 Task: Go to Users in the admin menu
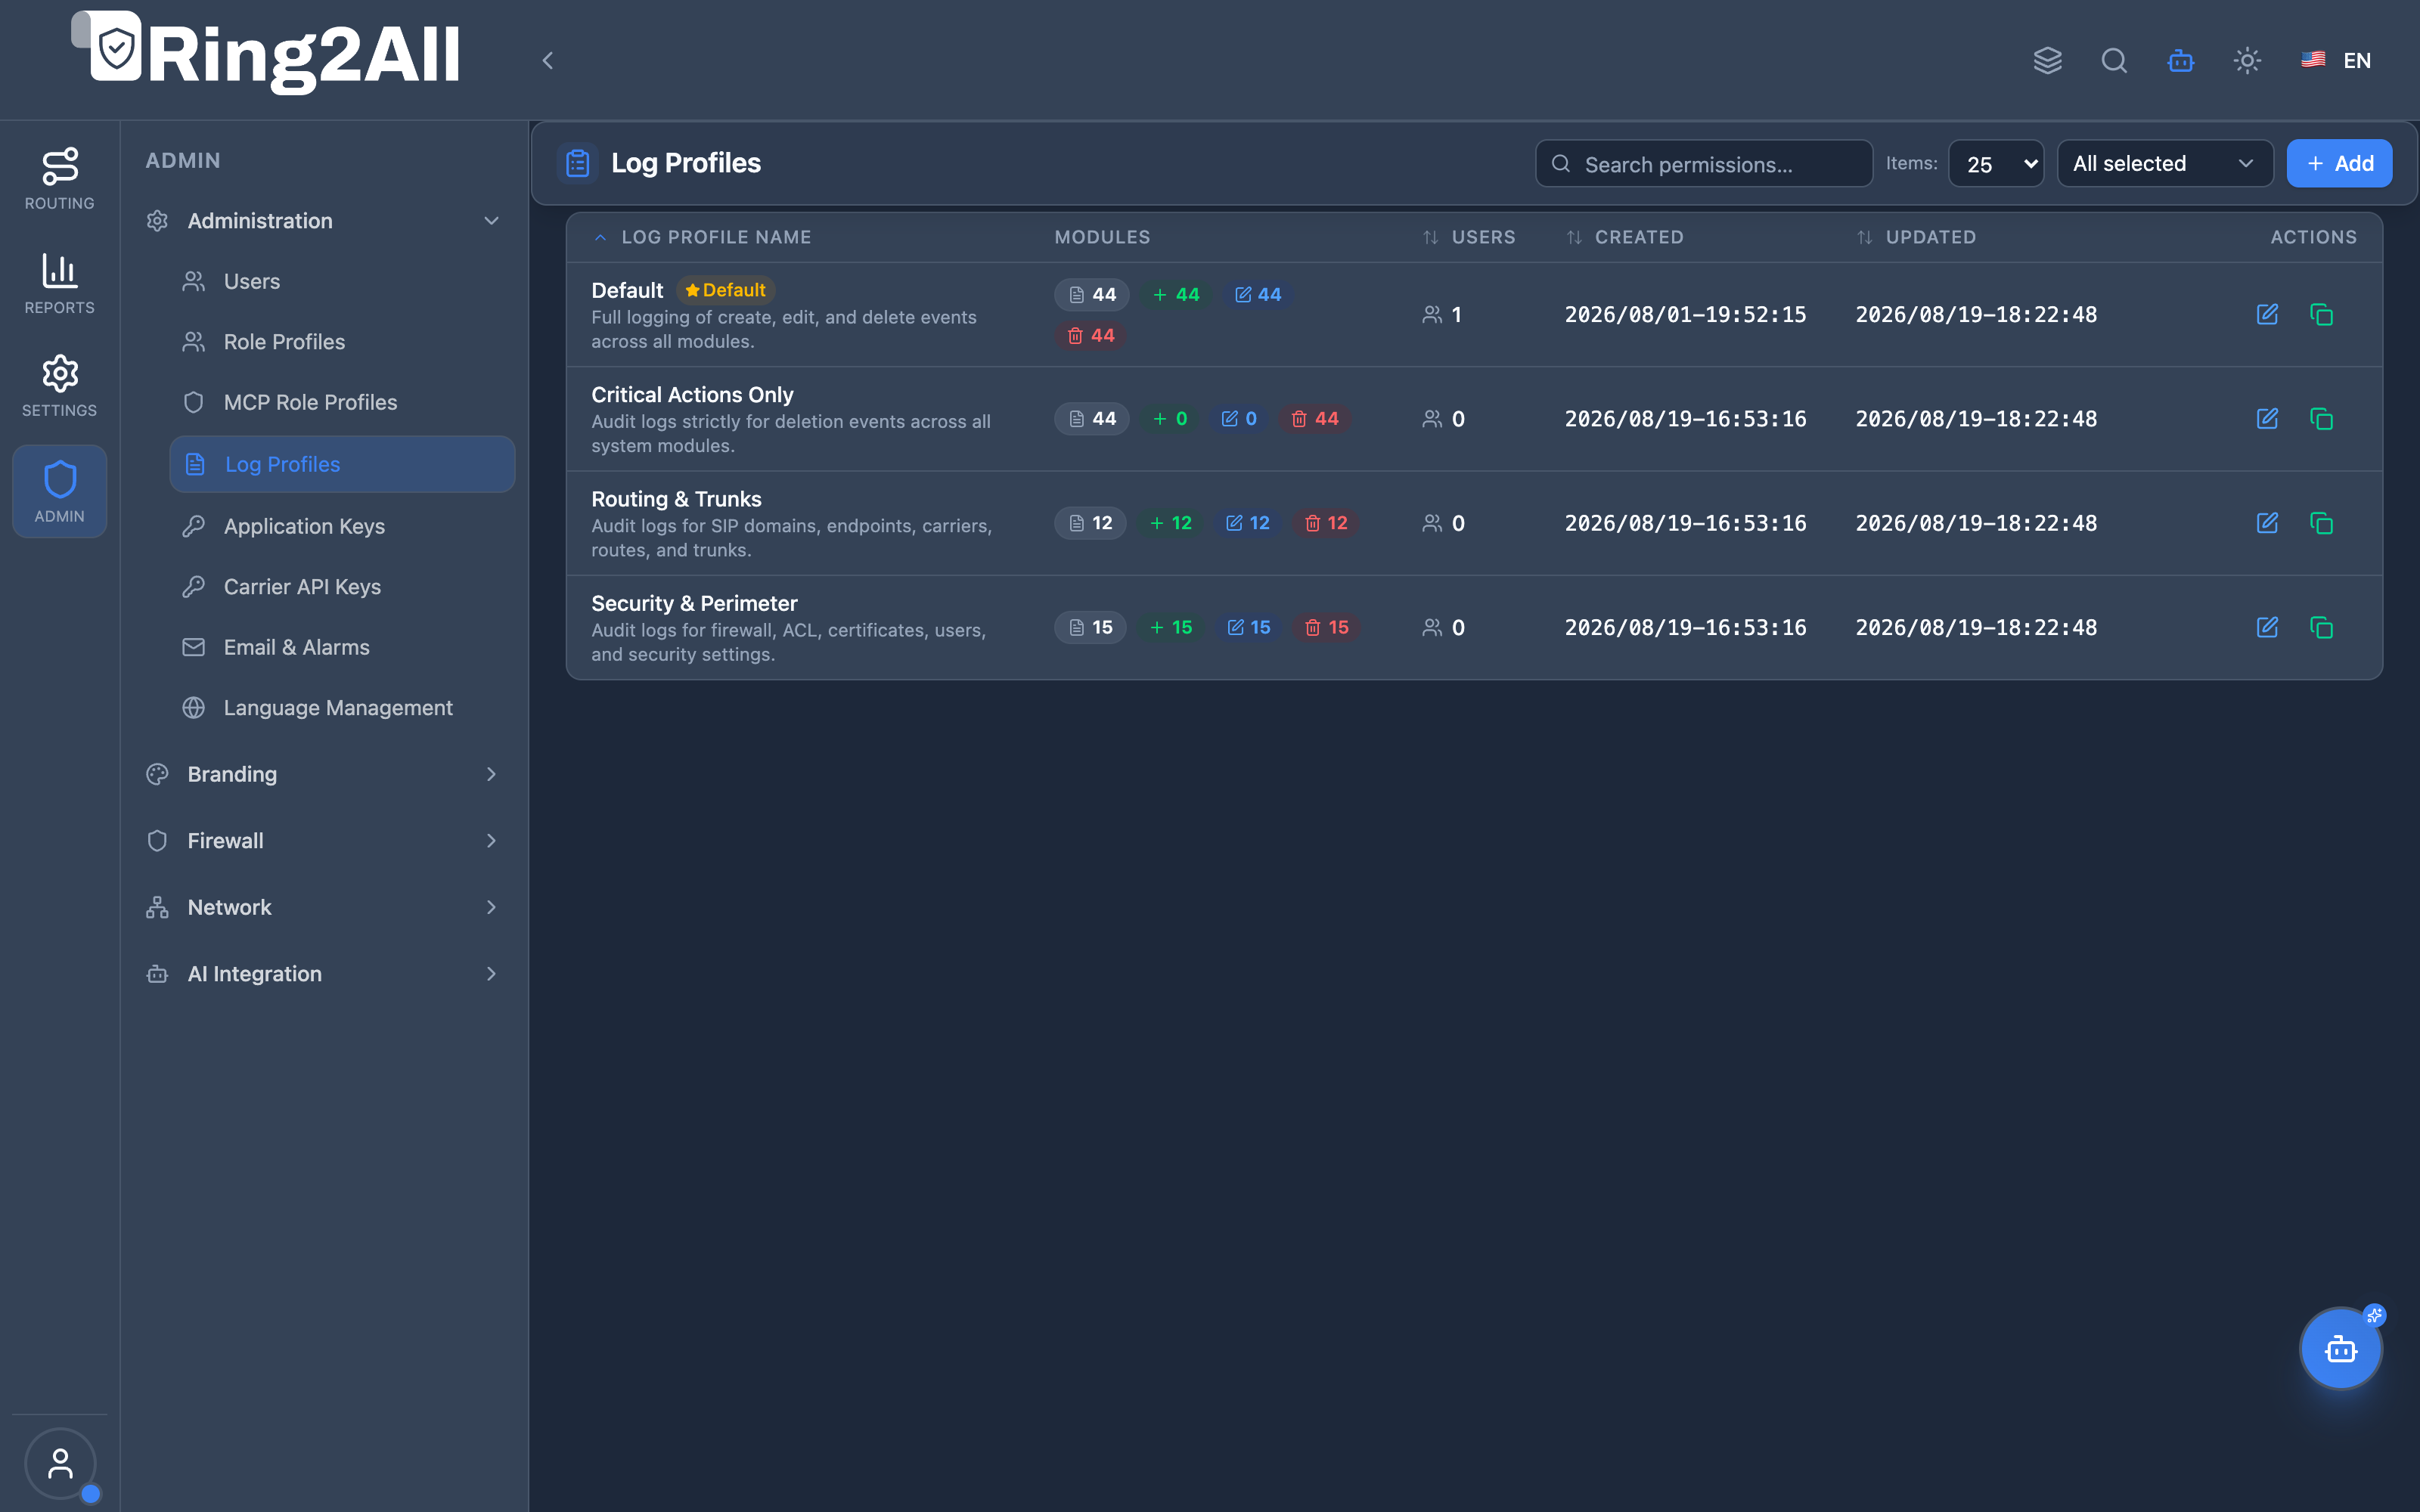342,282
